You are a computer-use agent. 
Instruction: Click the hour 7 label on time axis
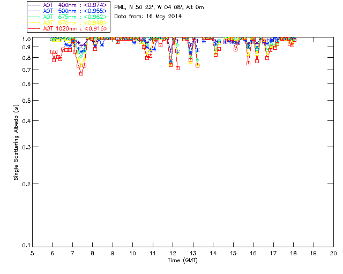pos(72,253)
